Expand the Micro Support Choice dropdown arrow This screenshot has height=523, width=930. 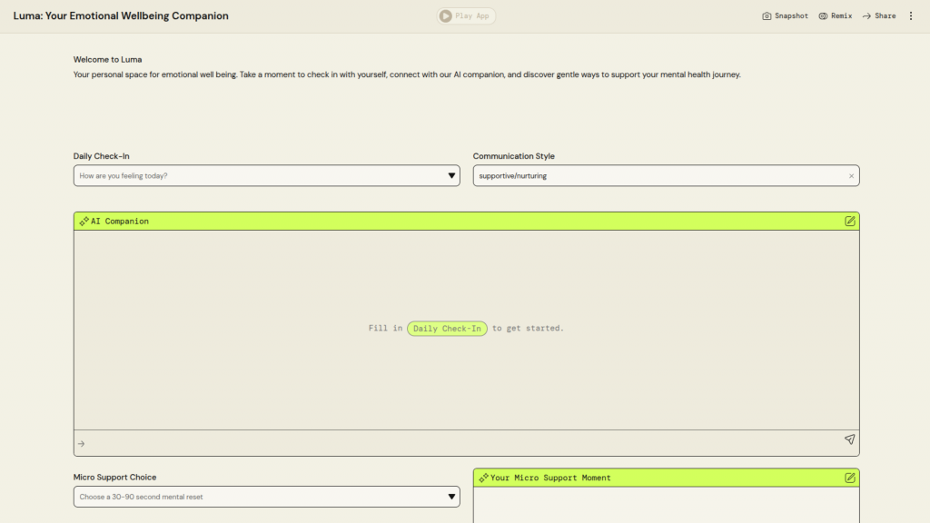(x=451, y=497)
